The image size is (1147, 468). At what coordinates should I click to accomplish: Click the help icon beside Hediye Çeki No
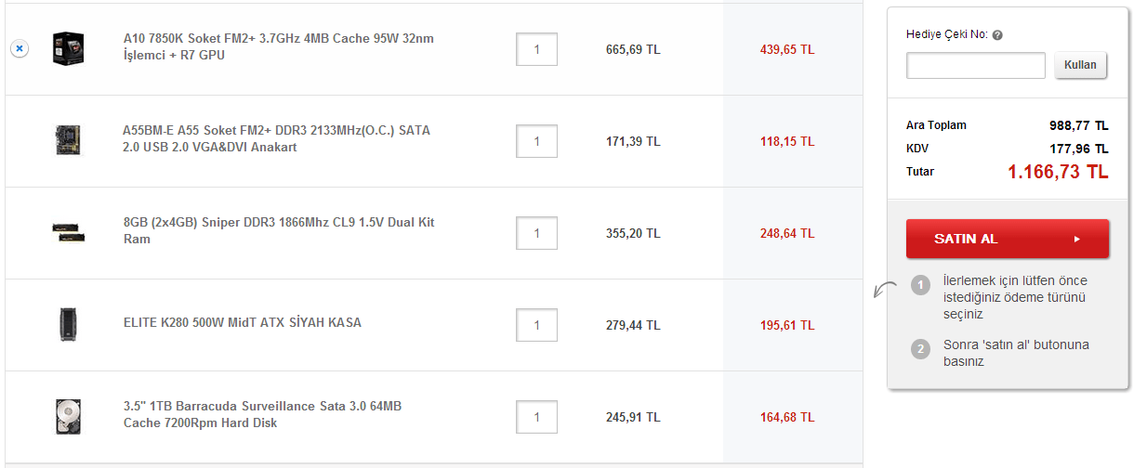tap(997, 35)
